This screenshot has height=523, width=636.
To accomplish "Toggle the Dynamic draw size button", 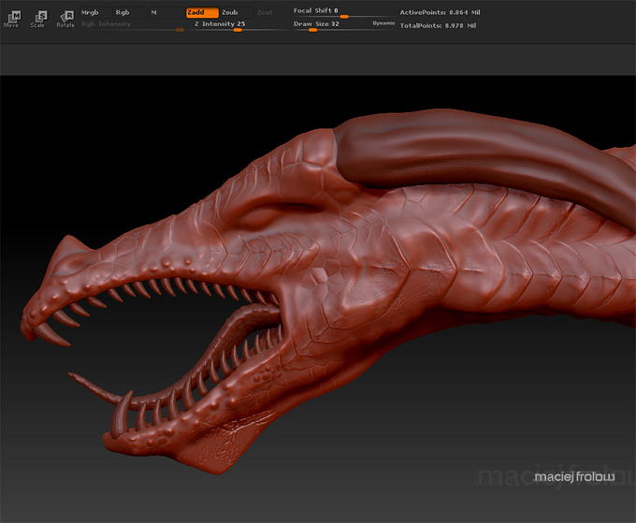I will (x=383, y=23).
